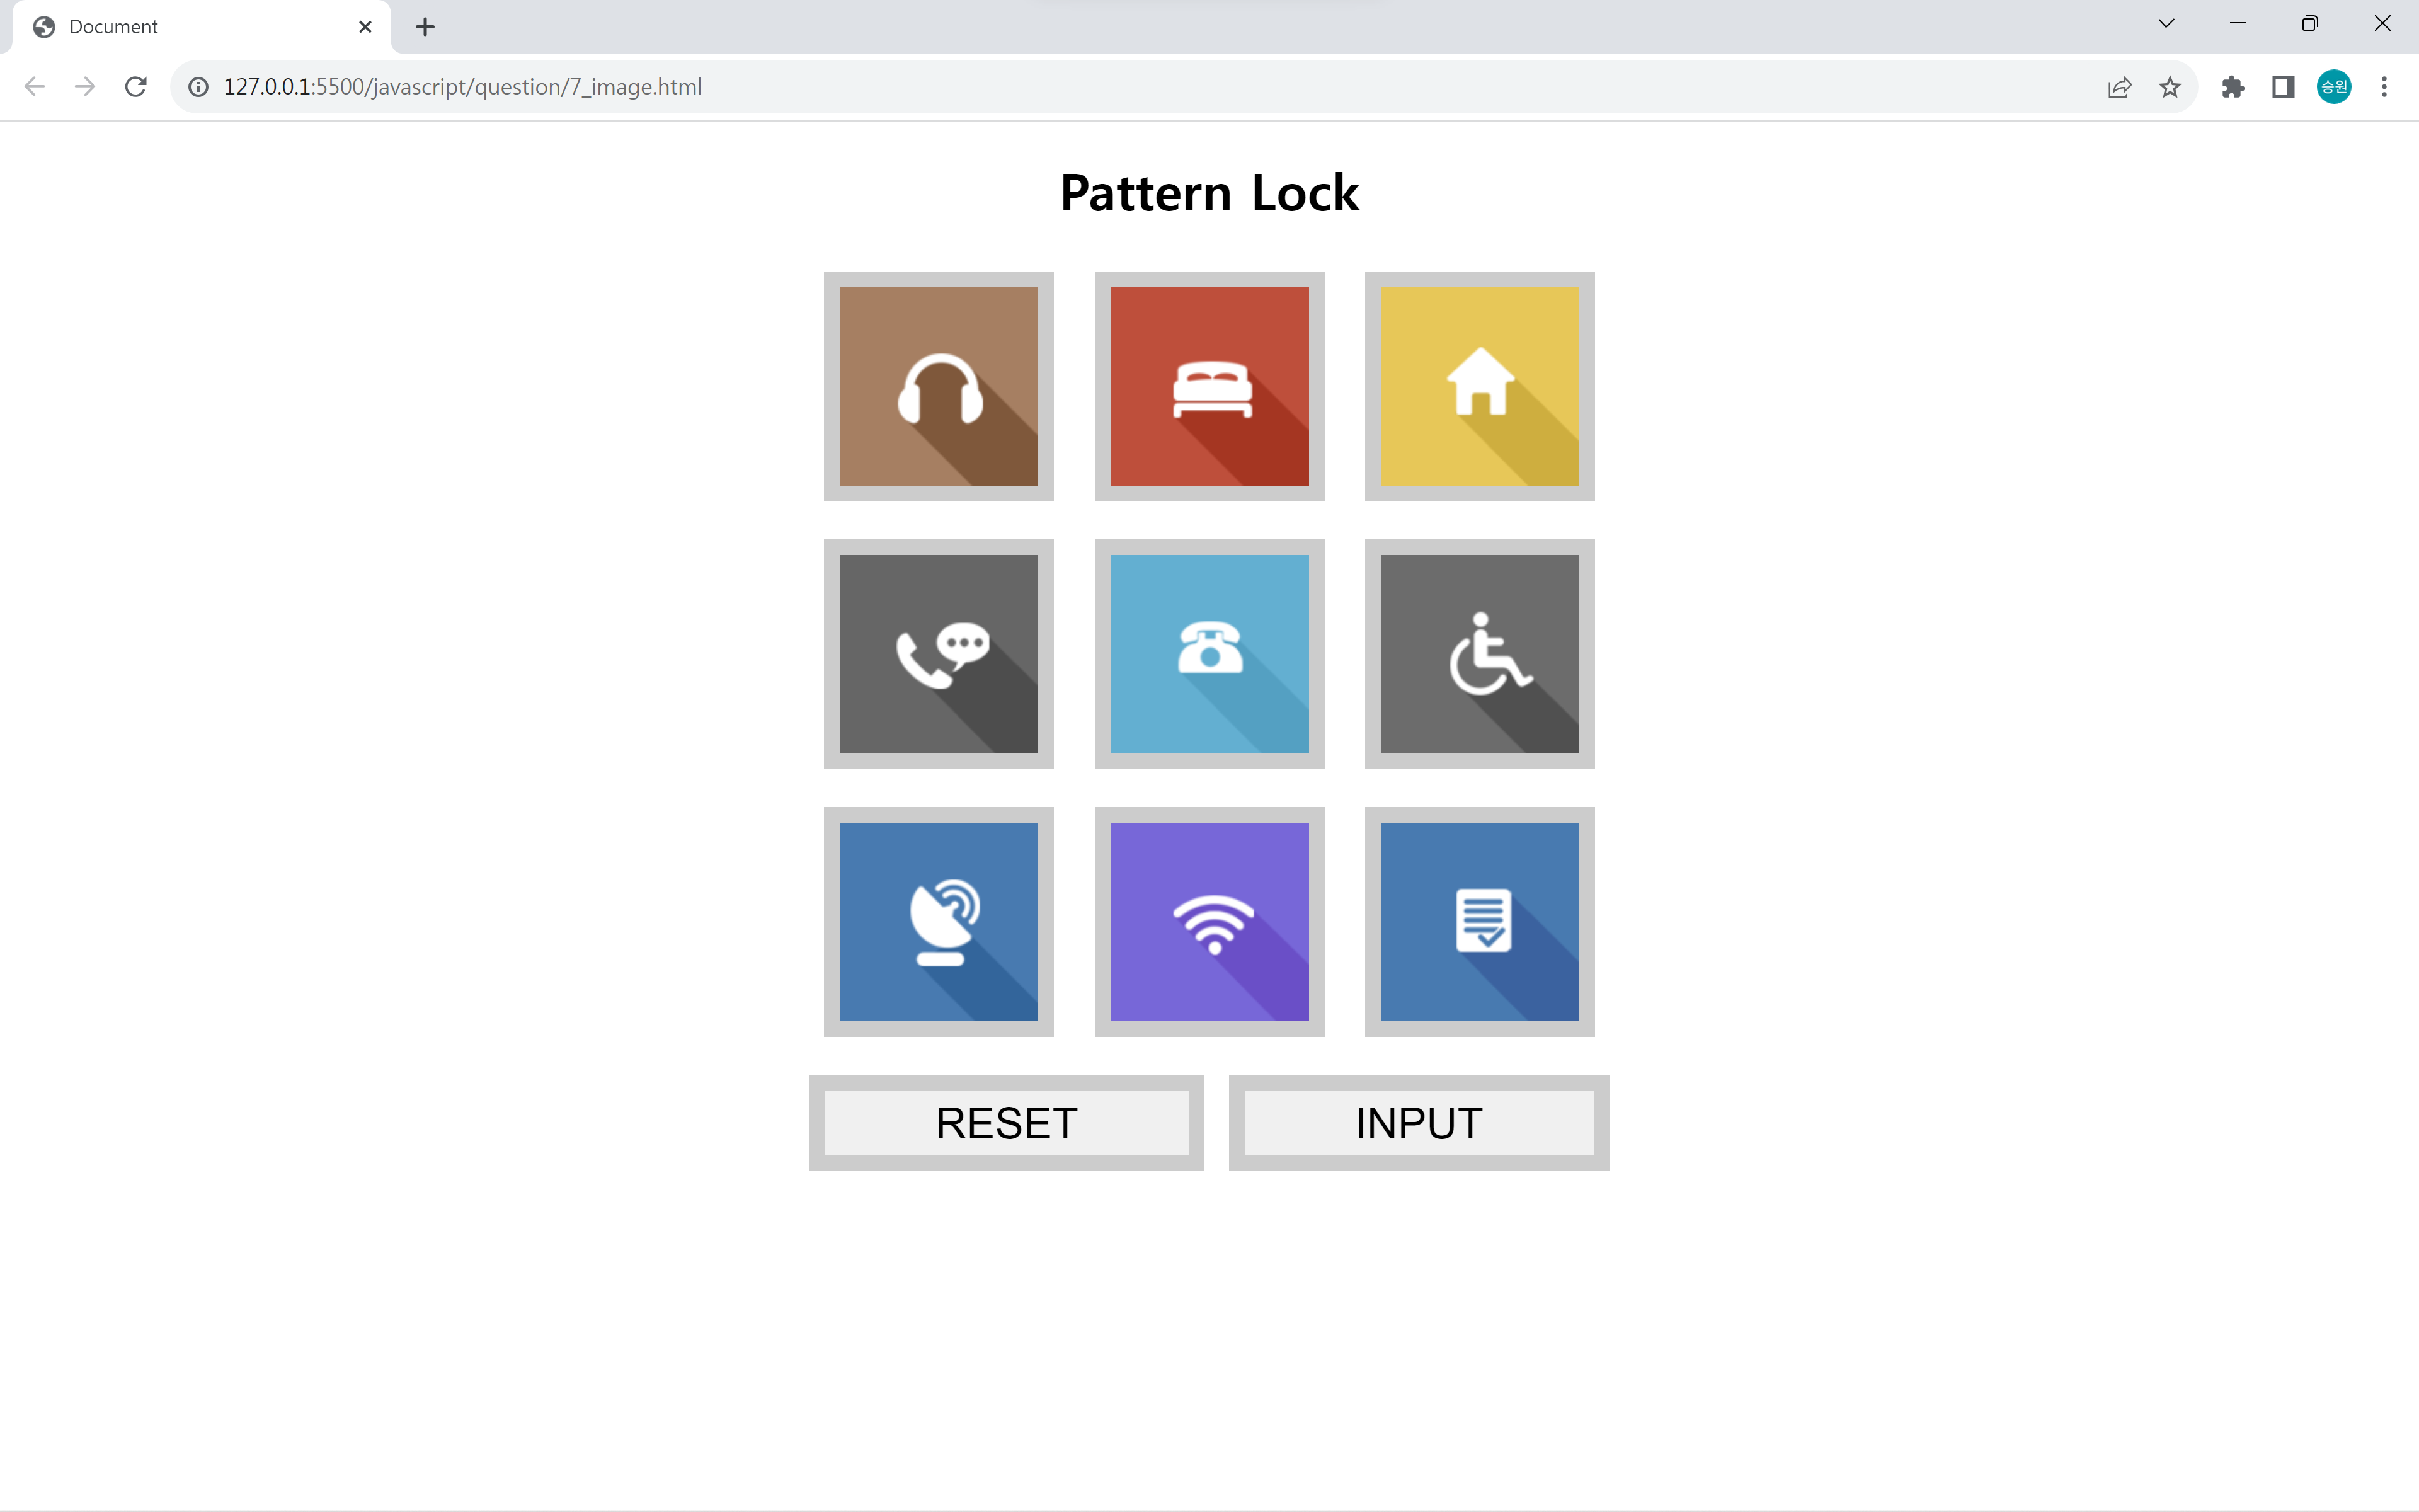This screenshot has width=2419, height=1512.
Task: Select the red bed icon tile
Action: 1208,386
